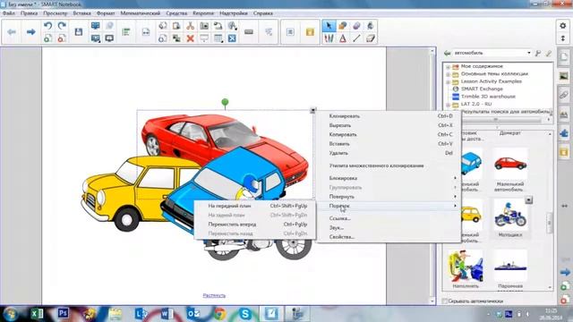The height and width of the screenshot is (322, 573).
Task: Open the Attachments paperclip tab
Action: tap(564, 95)
